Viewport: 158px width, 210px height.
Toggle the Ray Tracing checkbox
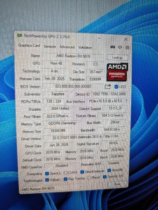click(66, 179)
